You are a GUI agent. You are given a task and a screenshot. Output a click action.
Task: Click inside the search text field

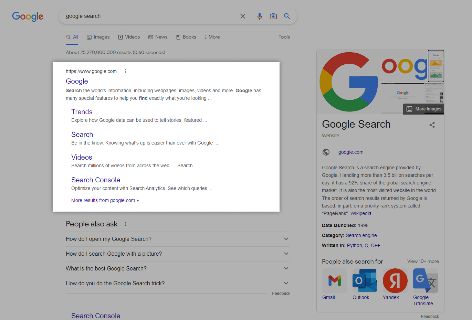point(148,16)
